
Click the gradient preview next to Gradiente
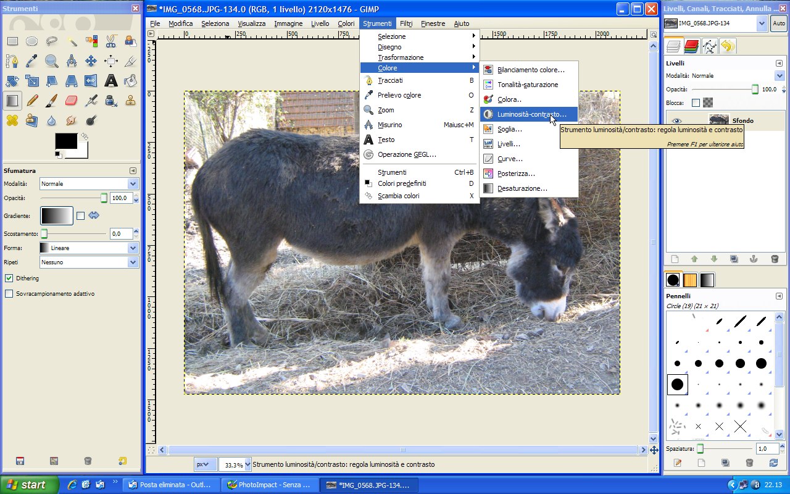[x=57, y=216]
